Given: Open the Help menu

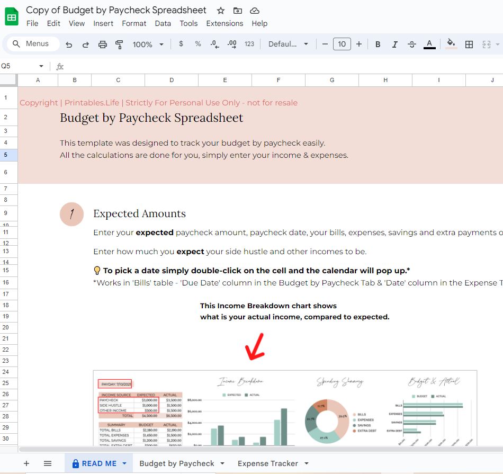Looking at the screenshot, I should click(x=259, y=23).
